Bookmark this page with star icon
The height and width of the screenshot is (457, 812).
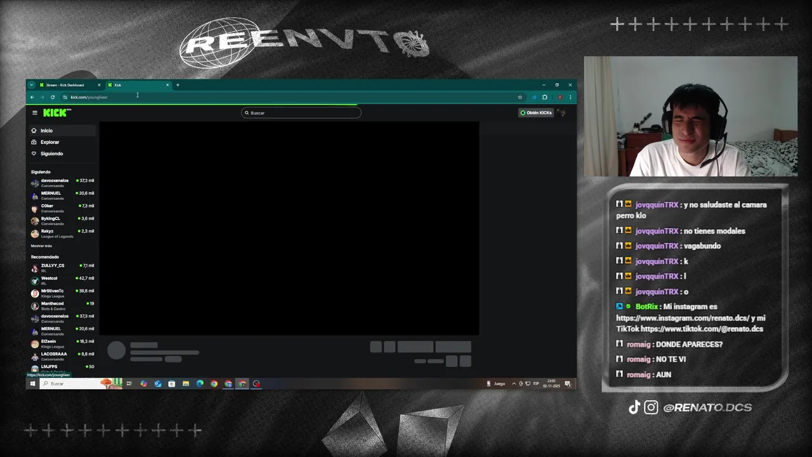pyautogui.click(x=520, y=97)
